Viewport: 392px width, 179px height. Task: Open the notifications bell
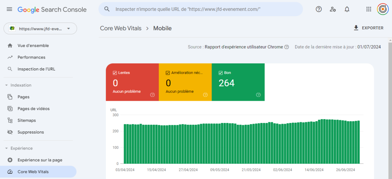(347, 9)
